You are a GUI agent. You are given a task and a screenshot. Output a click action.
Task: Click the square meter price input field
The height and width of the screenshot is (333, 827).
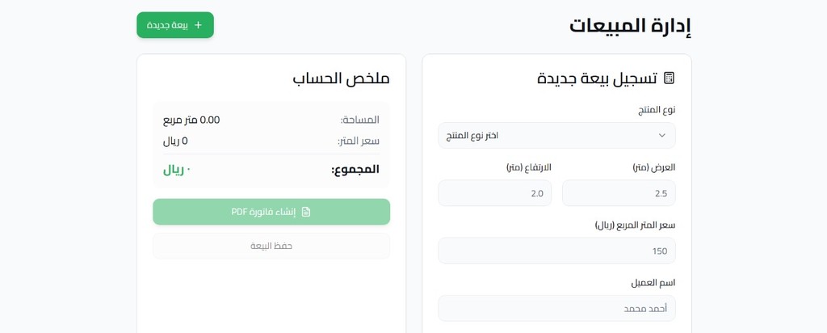(x=556, y=251)
